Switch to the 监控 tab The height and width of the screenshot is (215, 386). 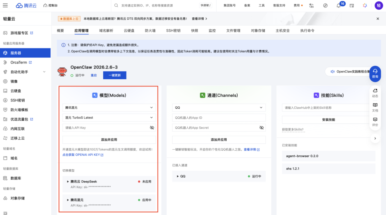(212, 30)
